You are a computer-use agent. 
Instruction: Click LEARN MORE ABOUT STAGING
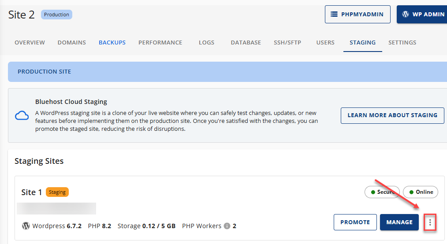(392, 115)
